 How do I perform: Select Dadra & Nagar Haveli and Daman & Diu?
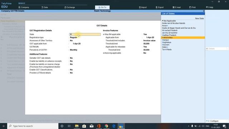(x=179, y=28)
